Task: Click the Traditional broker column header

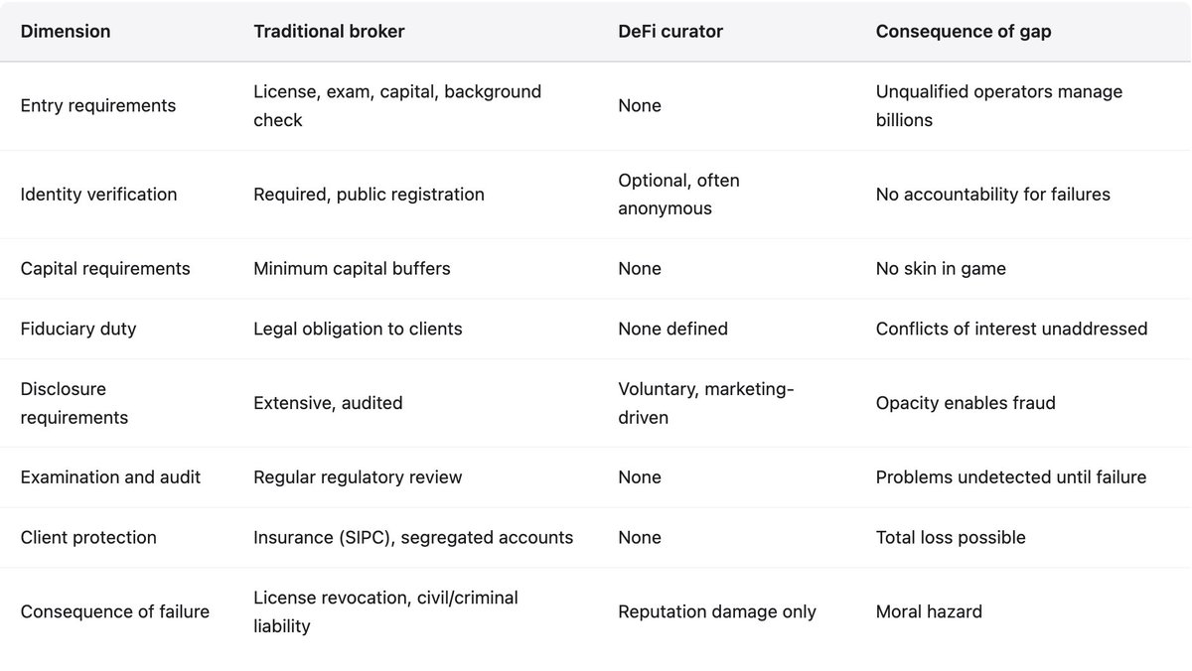Action: pos(329,31)
